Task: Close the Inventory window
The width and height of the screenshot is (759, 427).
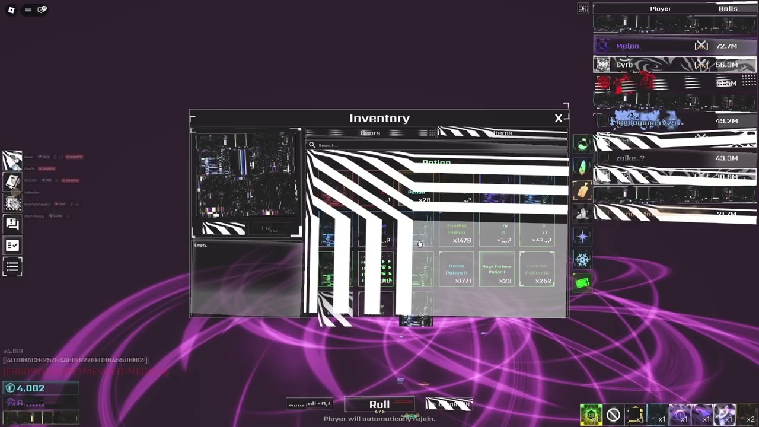Action: tap(558, 119)
